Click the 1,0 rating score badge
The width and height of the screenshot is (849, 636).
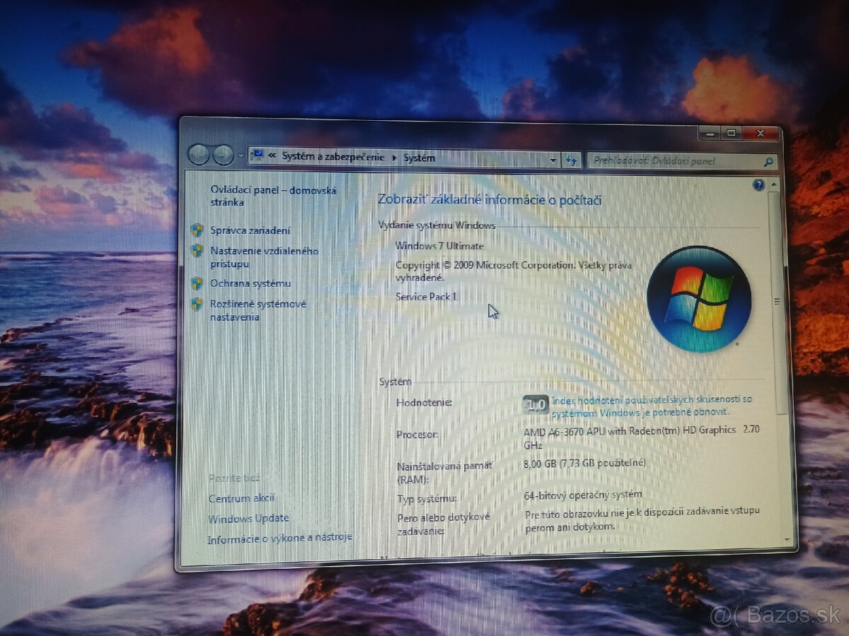(x=536, y=404)
